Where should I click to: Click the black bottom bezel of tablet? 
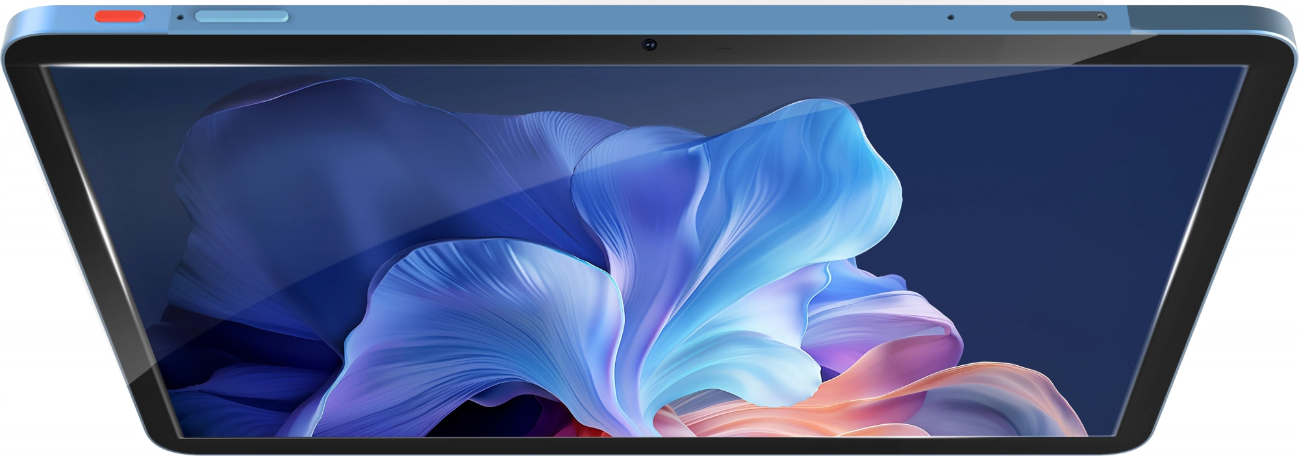[649, 445]
